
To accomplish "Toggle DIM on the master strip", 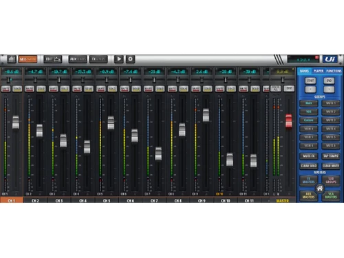I will click(289, 88).
